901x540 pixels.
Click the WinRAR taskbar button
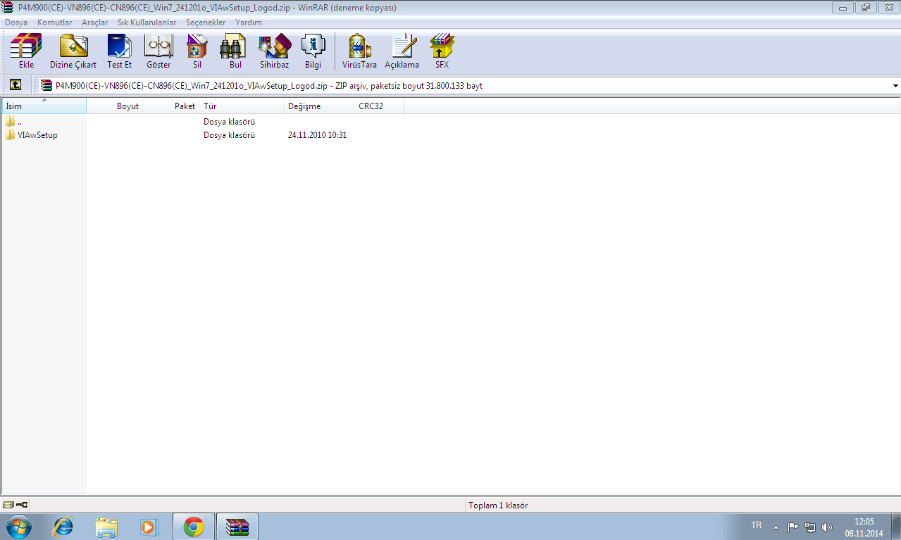(237, 527)
